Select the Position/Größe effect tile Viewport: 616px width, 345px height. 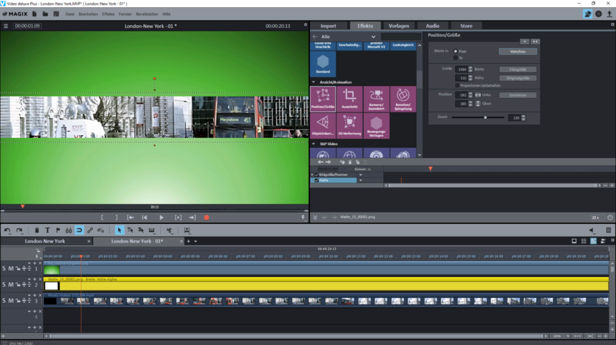pyautogui.click(x=323, y=99)
